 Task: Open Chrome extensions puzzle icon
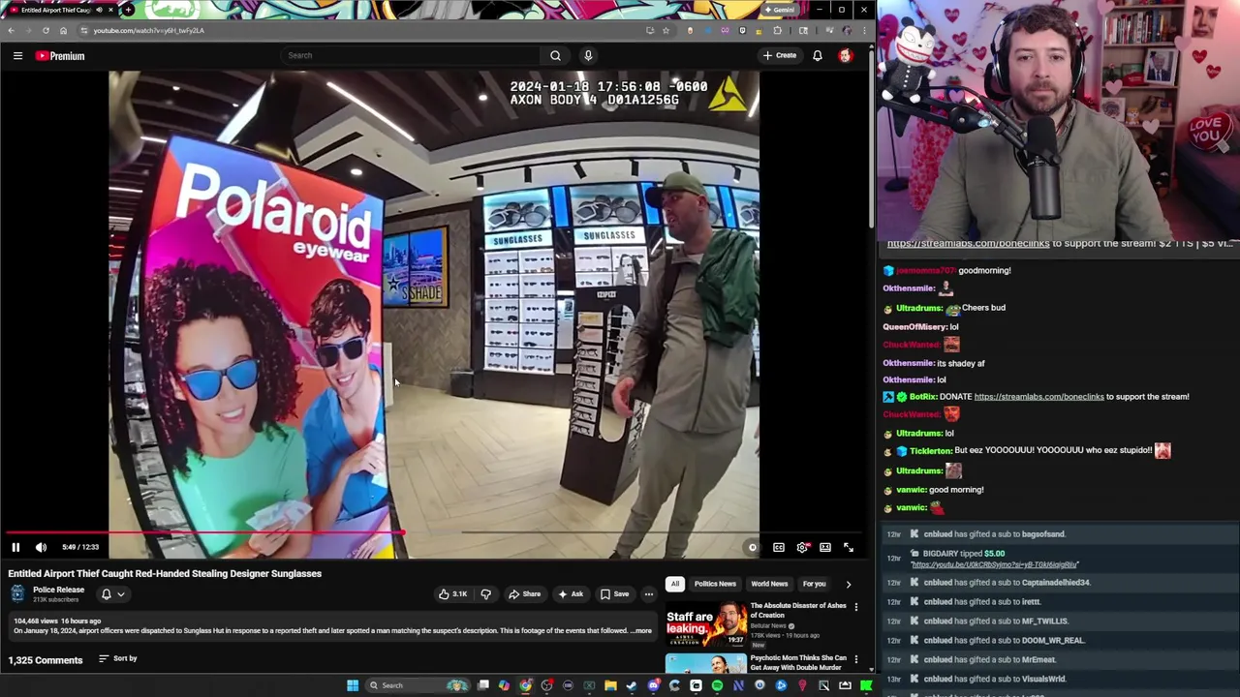coord(778,30)
